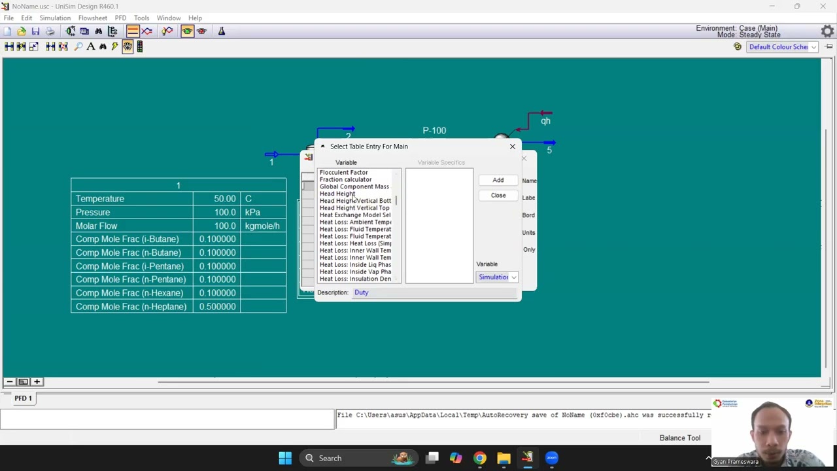This screenshot has width=837, height=471.
Task: Click the minus button below the PFD
Action: click(x=10, y=382)
